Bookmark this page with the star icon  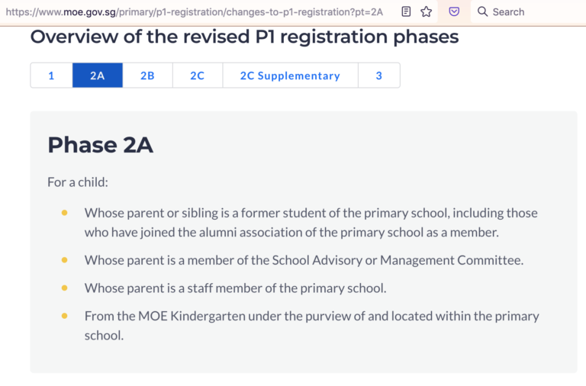[x=426, y=11]
